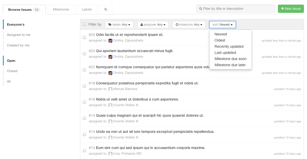The image size is (307, 159).
Task: Click Vicente Walter III avatar on issue #15
Action: (110, 122)
